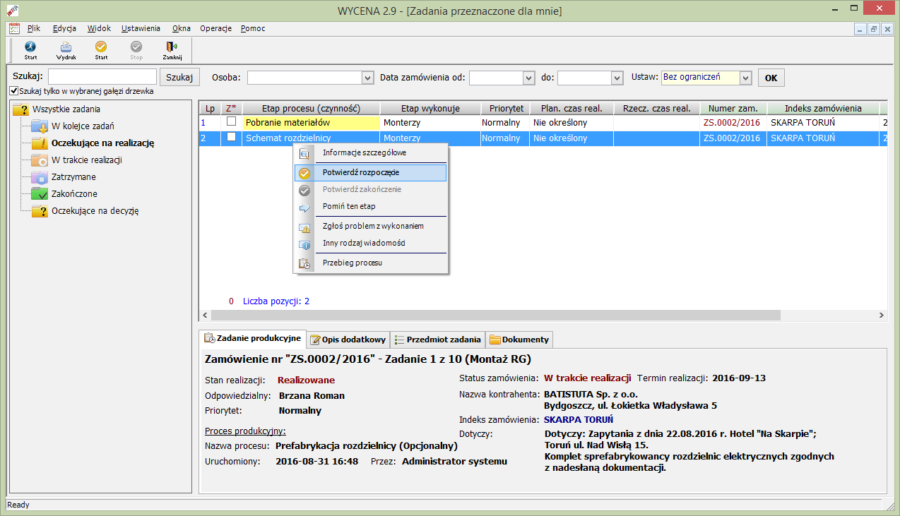The width and height of the screenshot is (900, 516).
Task: Open W trakcie realizacji folder icon
Action: pos(39,160)
